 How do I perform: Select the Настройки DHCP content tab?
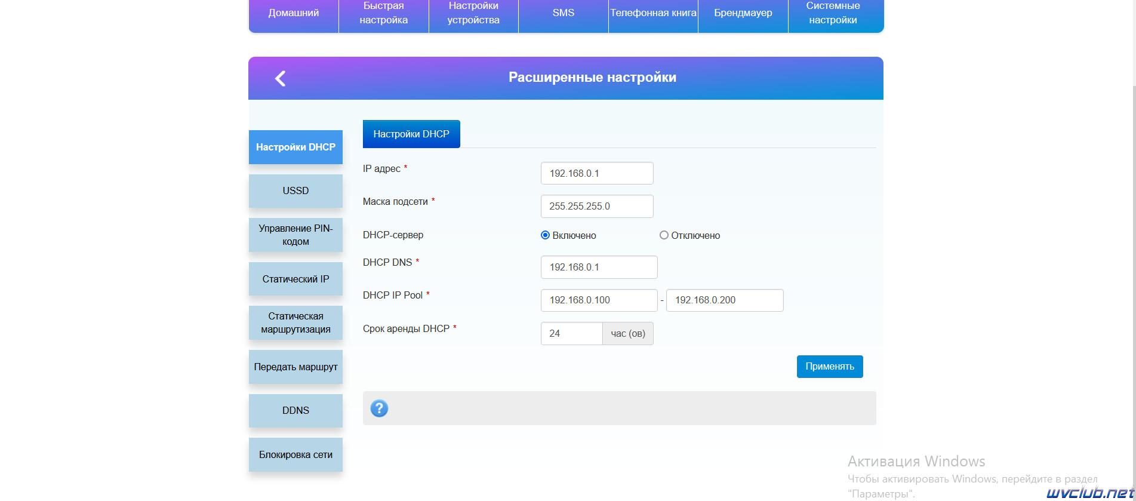click(x=411, y=134)
